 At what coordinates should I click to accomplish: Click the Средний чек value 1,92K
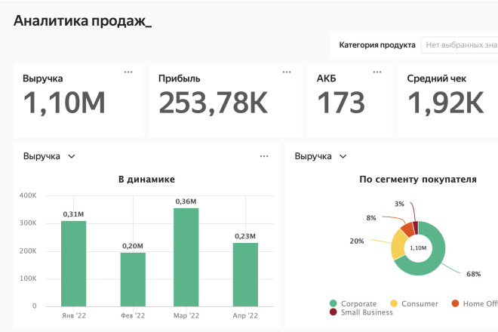tap(446, 103)
